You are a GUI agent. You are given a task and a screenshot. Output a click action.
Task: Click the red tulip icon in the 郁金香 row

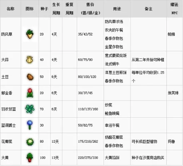(30, 93)
